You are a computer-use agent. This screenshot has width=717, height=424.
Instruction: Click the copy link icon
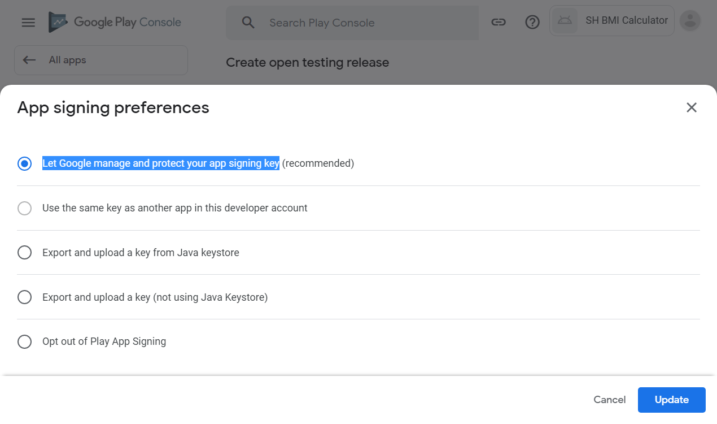(498, 22)
